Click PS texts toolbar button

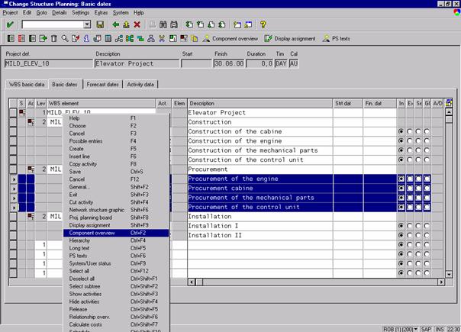point(337,38)
